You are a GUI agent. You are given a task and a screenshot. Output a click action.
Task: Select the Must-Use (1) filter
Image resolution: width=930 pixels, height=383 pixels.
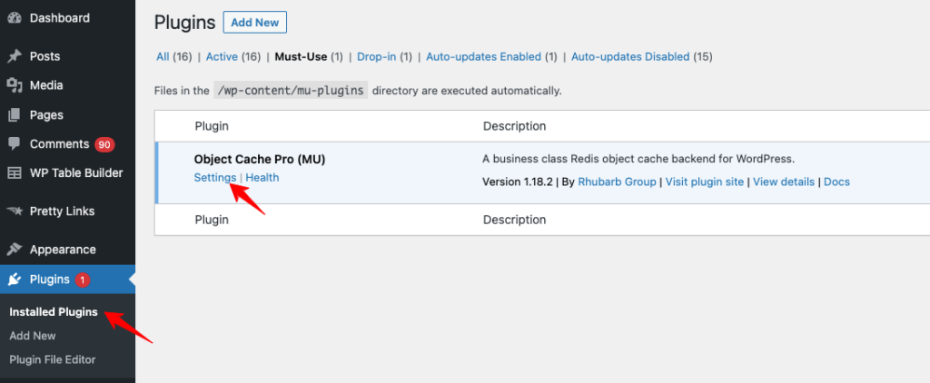(309, 57)
